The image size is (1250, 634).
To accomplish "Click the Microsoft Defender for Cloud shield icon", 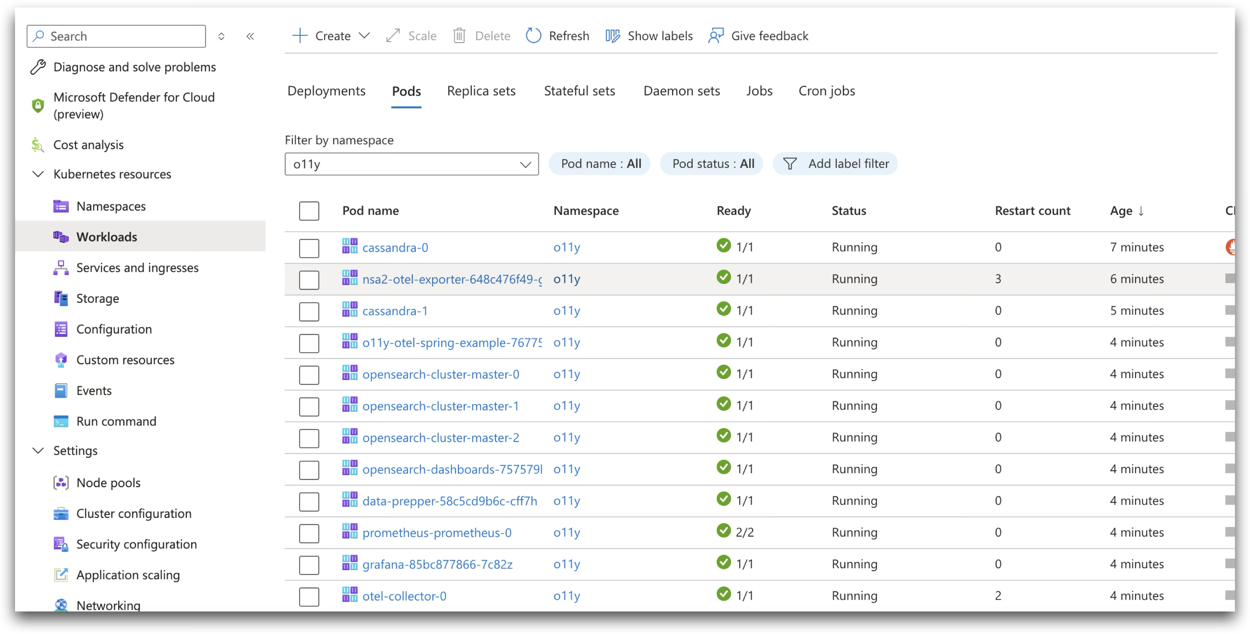I will click(x=38, y=105).
